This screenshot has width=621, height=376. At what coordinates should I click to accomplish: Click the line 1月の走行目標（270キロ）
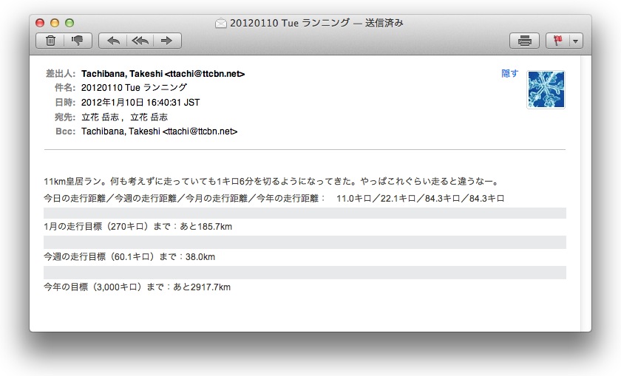point(138,227)
